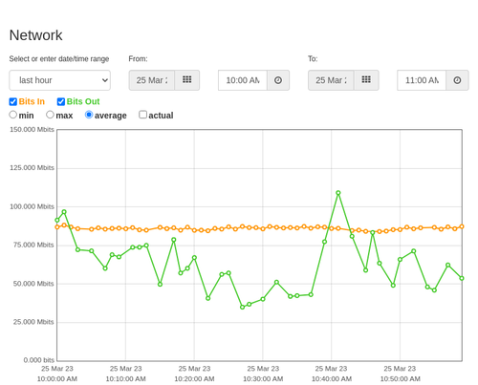Open the To time clock picker icon
Image resolution: width=478 pixels, height=385 pixels.
click(x=457, y=80)
